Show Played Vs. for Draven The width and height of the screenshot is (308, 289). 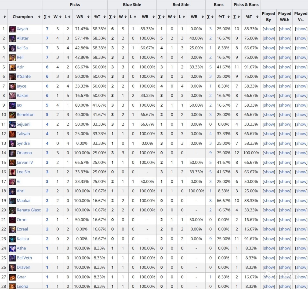301,267
